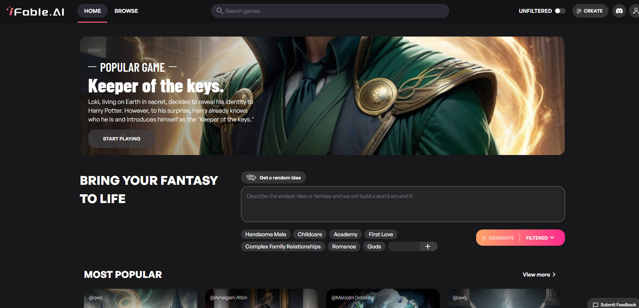Click the dice icon for random idea
This screenshot has height=308, width=639.
251,177
